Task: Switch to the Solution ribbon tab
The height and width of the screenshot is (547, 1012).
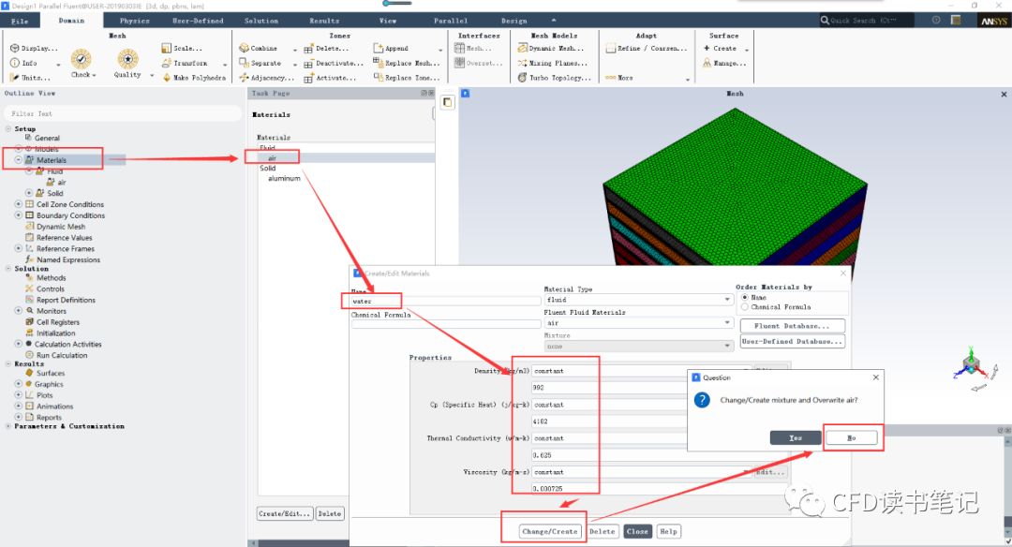Action: 261,21
